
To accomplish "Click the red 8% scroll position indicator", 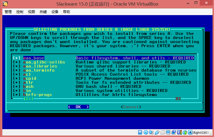I will (178, 99).
